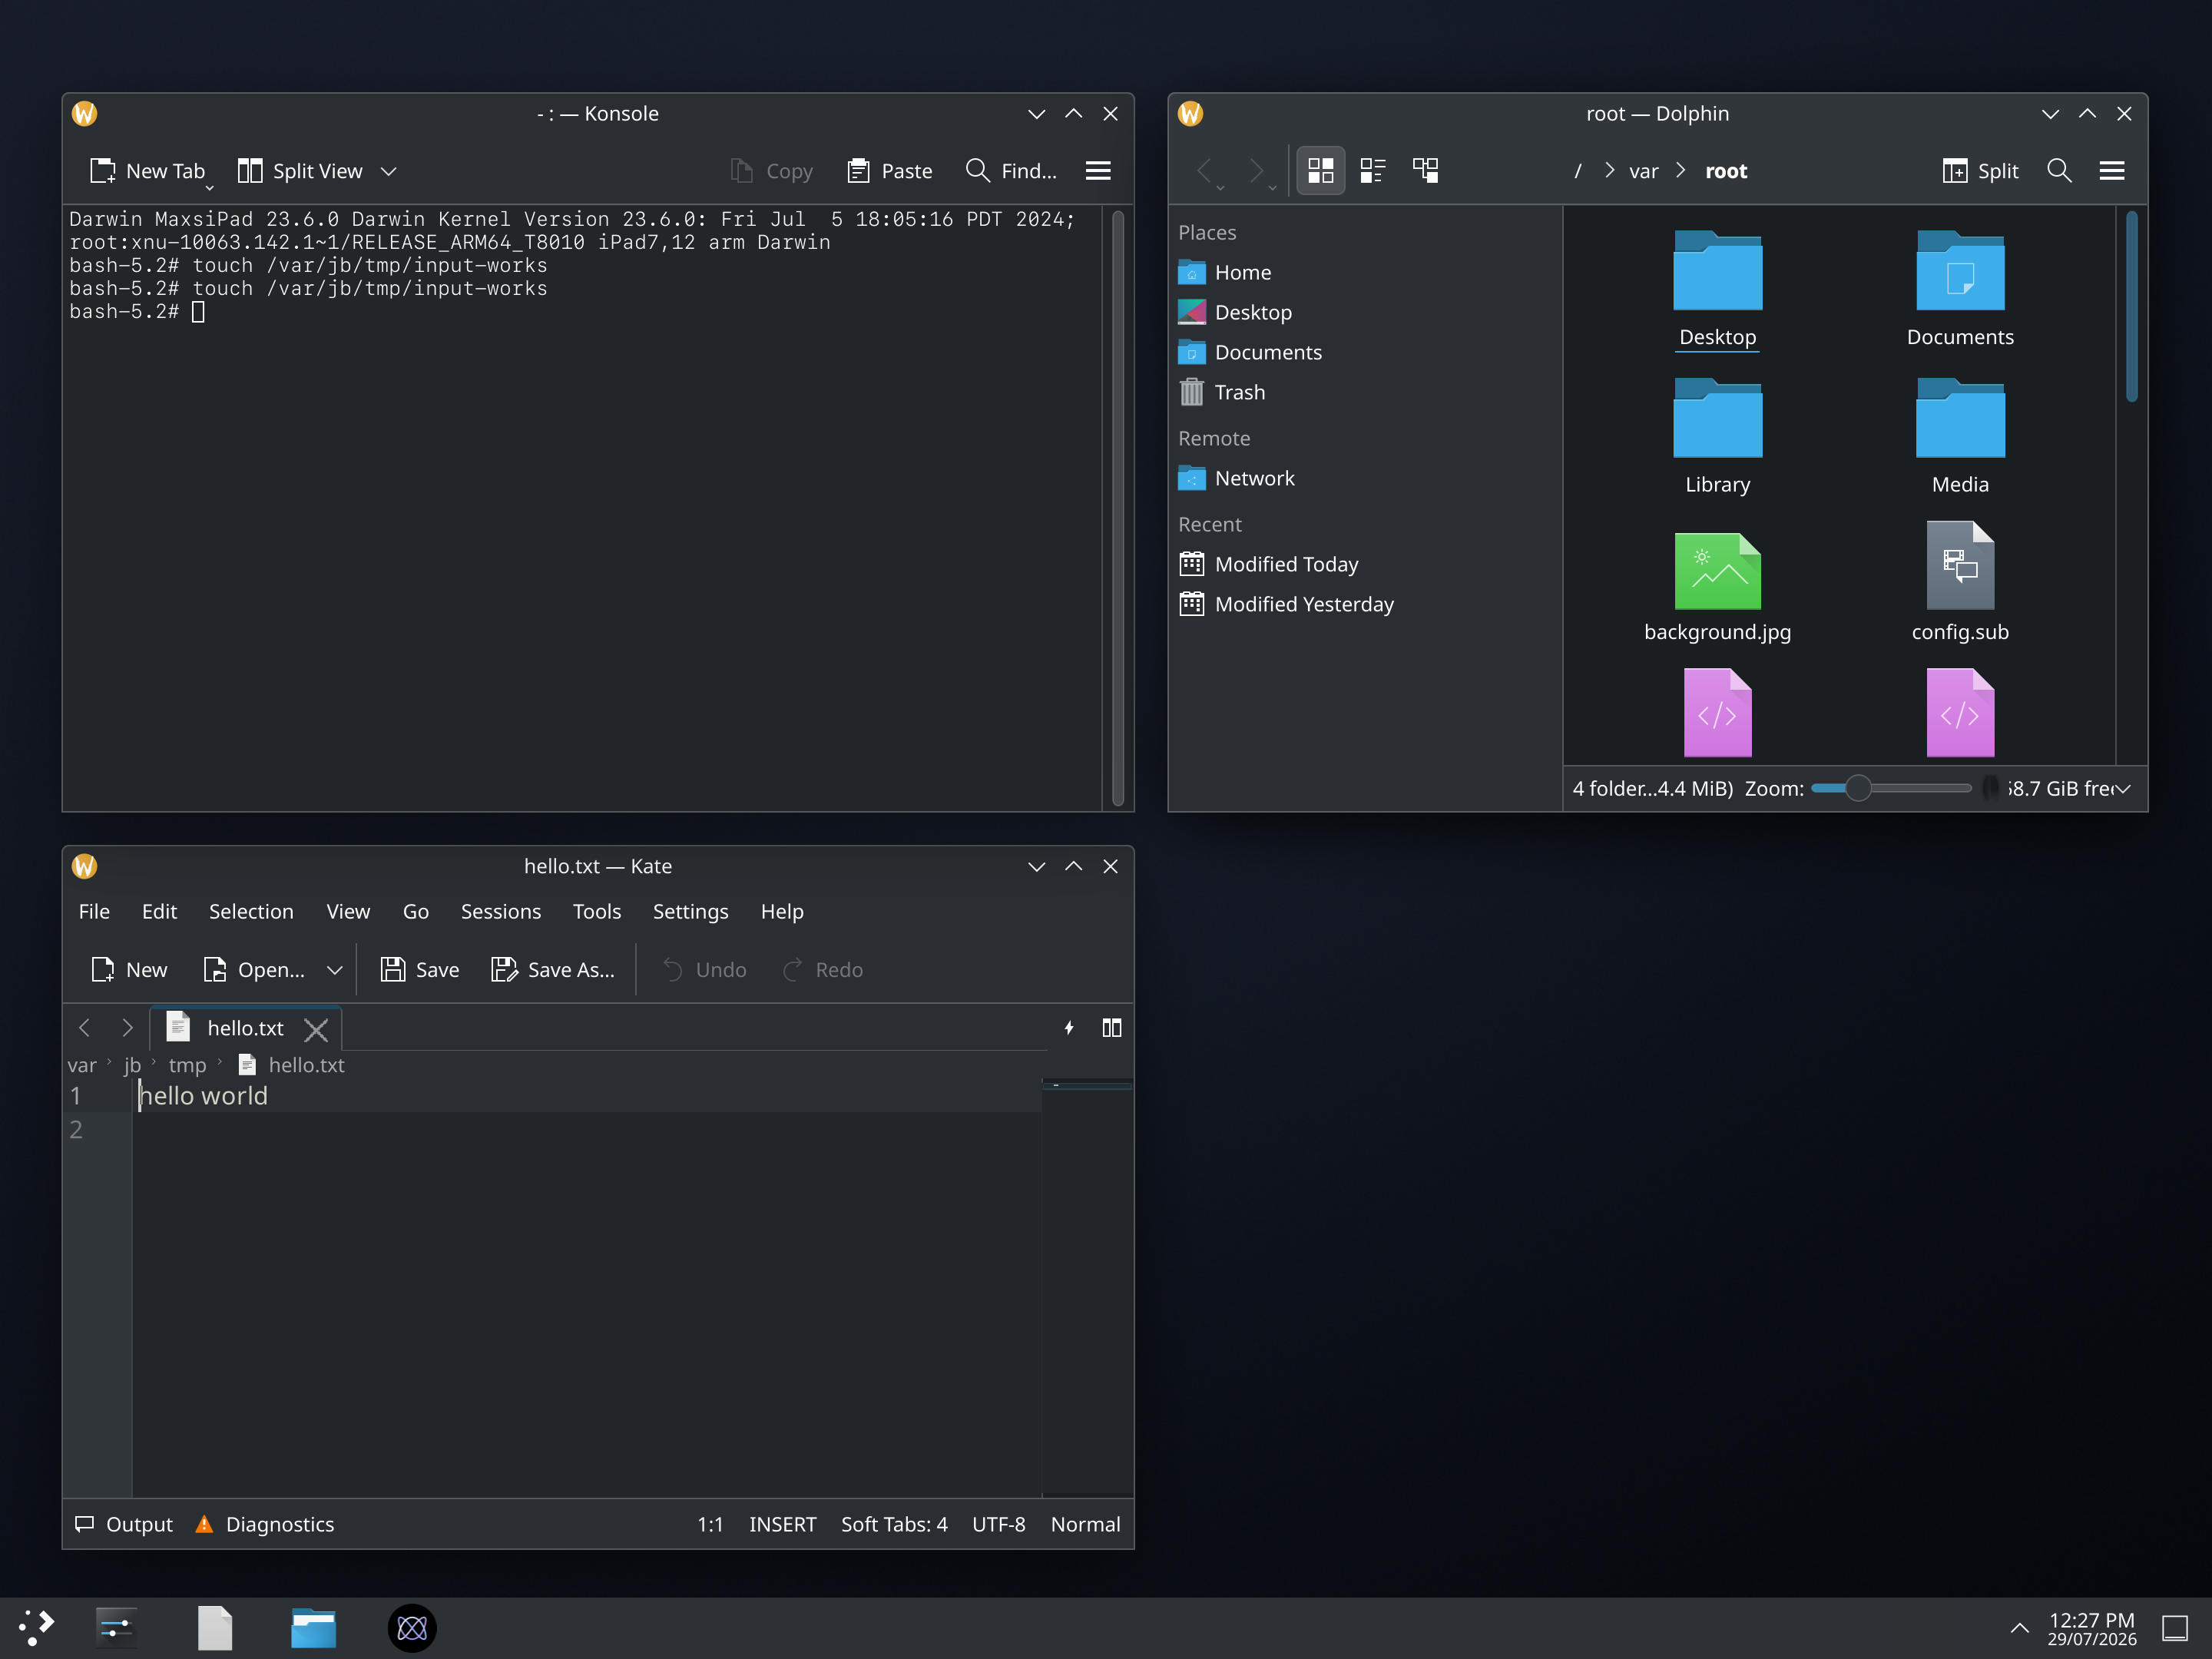This screenshot has width=2212, height=1659.
Task: Open the Tools menu in Kate
Action: [596, 911]
